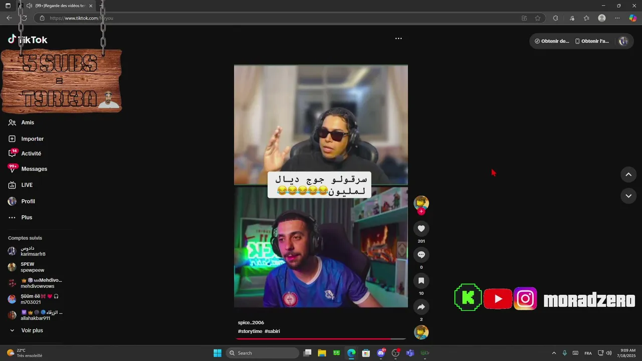
Task: Open the Windows Start menu
Action: click(217, 353)
